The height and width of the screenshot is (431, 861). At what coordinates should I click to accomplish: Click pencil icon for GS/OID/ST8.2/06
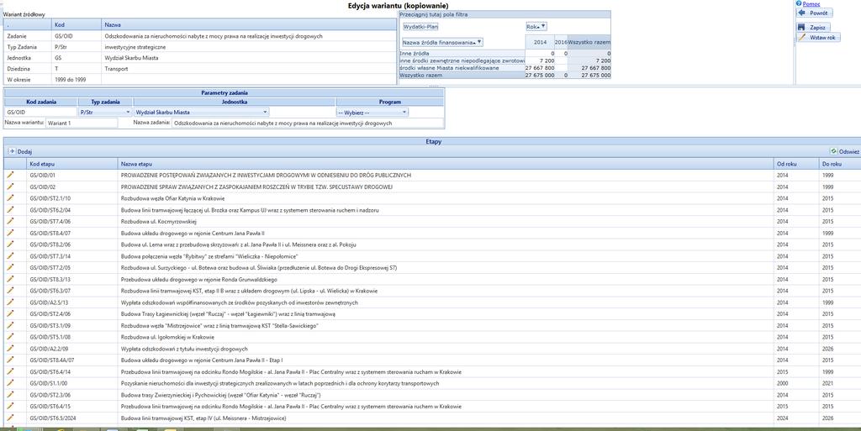(10, 244)
